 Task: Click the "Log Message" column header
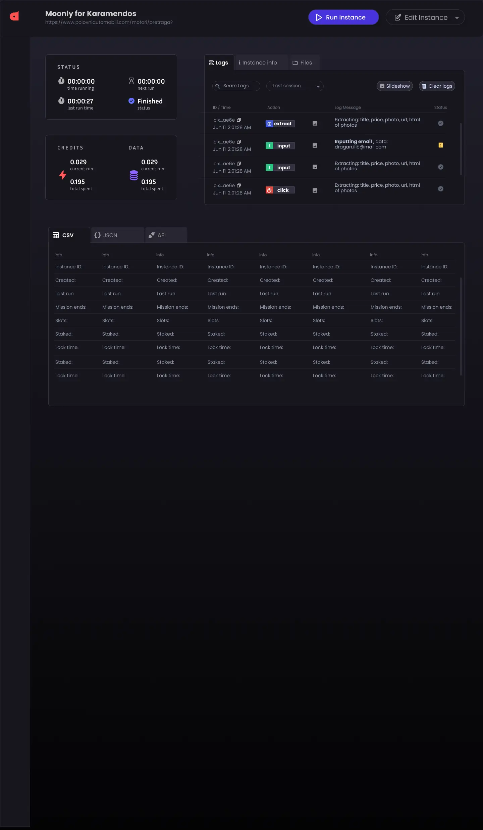(348, 107)
